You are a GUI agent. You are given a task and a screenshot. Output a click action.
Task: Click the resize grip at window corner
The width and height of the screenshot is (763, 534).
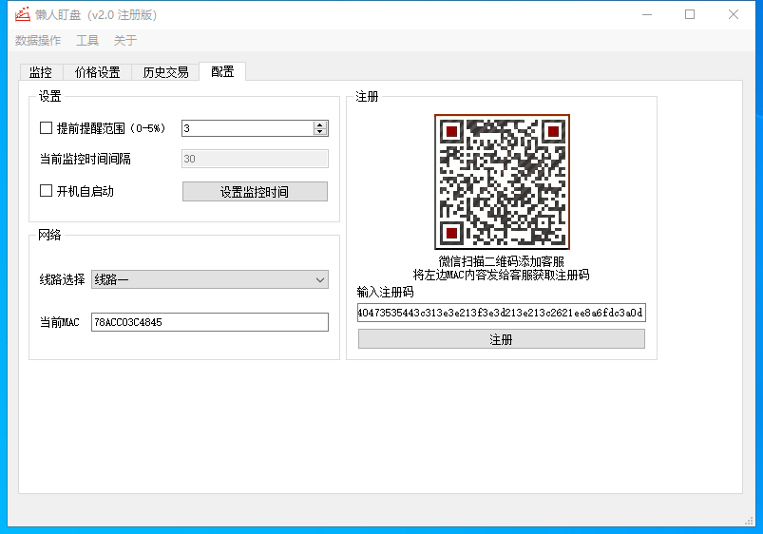(x=750, y=521)
